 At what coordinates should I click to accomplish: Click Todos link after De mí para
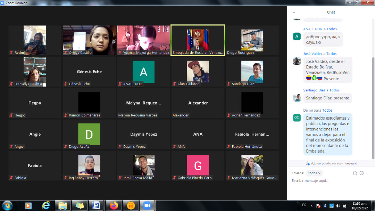point(327,111)
